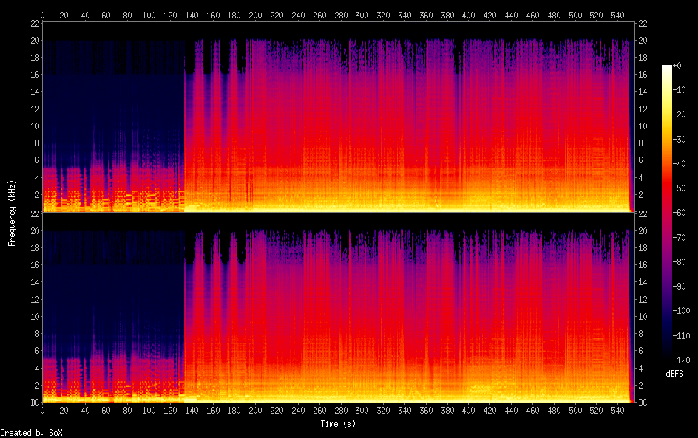Select the 0 tick on the bottom time axis
698x438 pixels.
42,408
